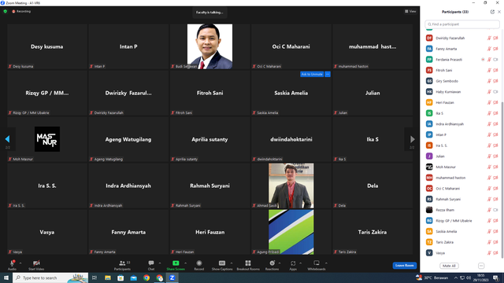504x283 pixels.
Task: Toggle mic icon for Fitroh Sani in list
Action: point(489,70)
